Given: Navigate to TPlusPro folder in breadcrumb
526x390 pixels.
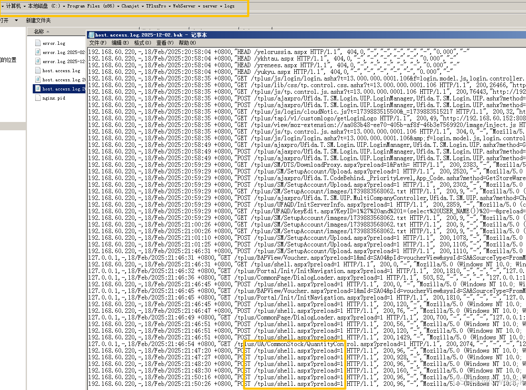Looking at the screenshot, I should click(156, 6).
